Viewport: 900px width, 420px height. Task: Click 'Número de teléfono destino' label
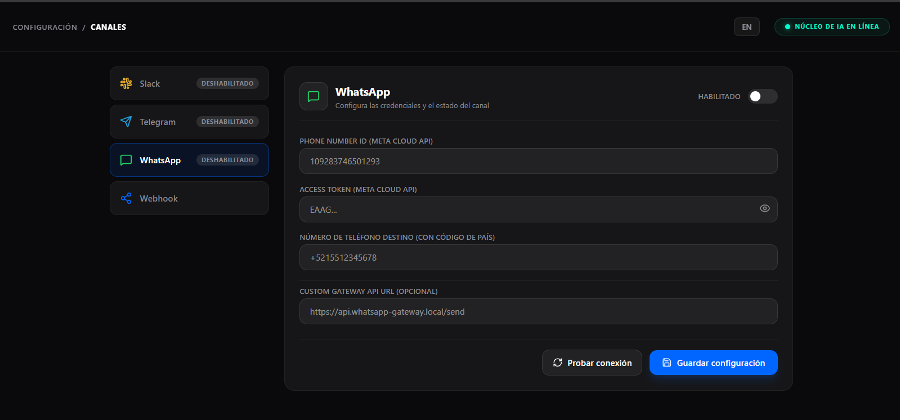pyautogui.click(x=397, y=238)
